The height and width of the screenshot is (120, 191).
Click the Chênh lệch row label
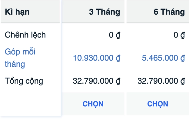(x=25, y=35)
